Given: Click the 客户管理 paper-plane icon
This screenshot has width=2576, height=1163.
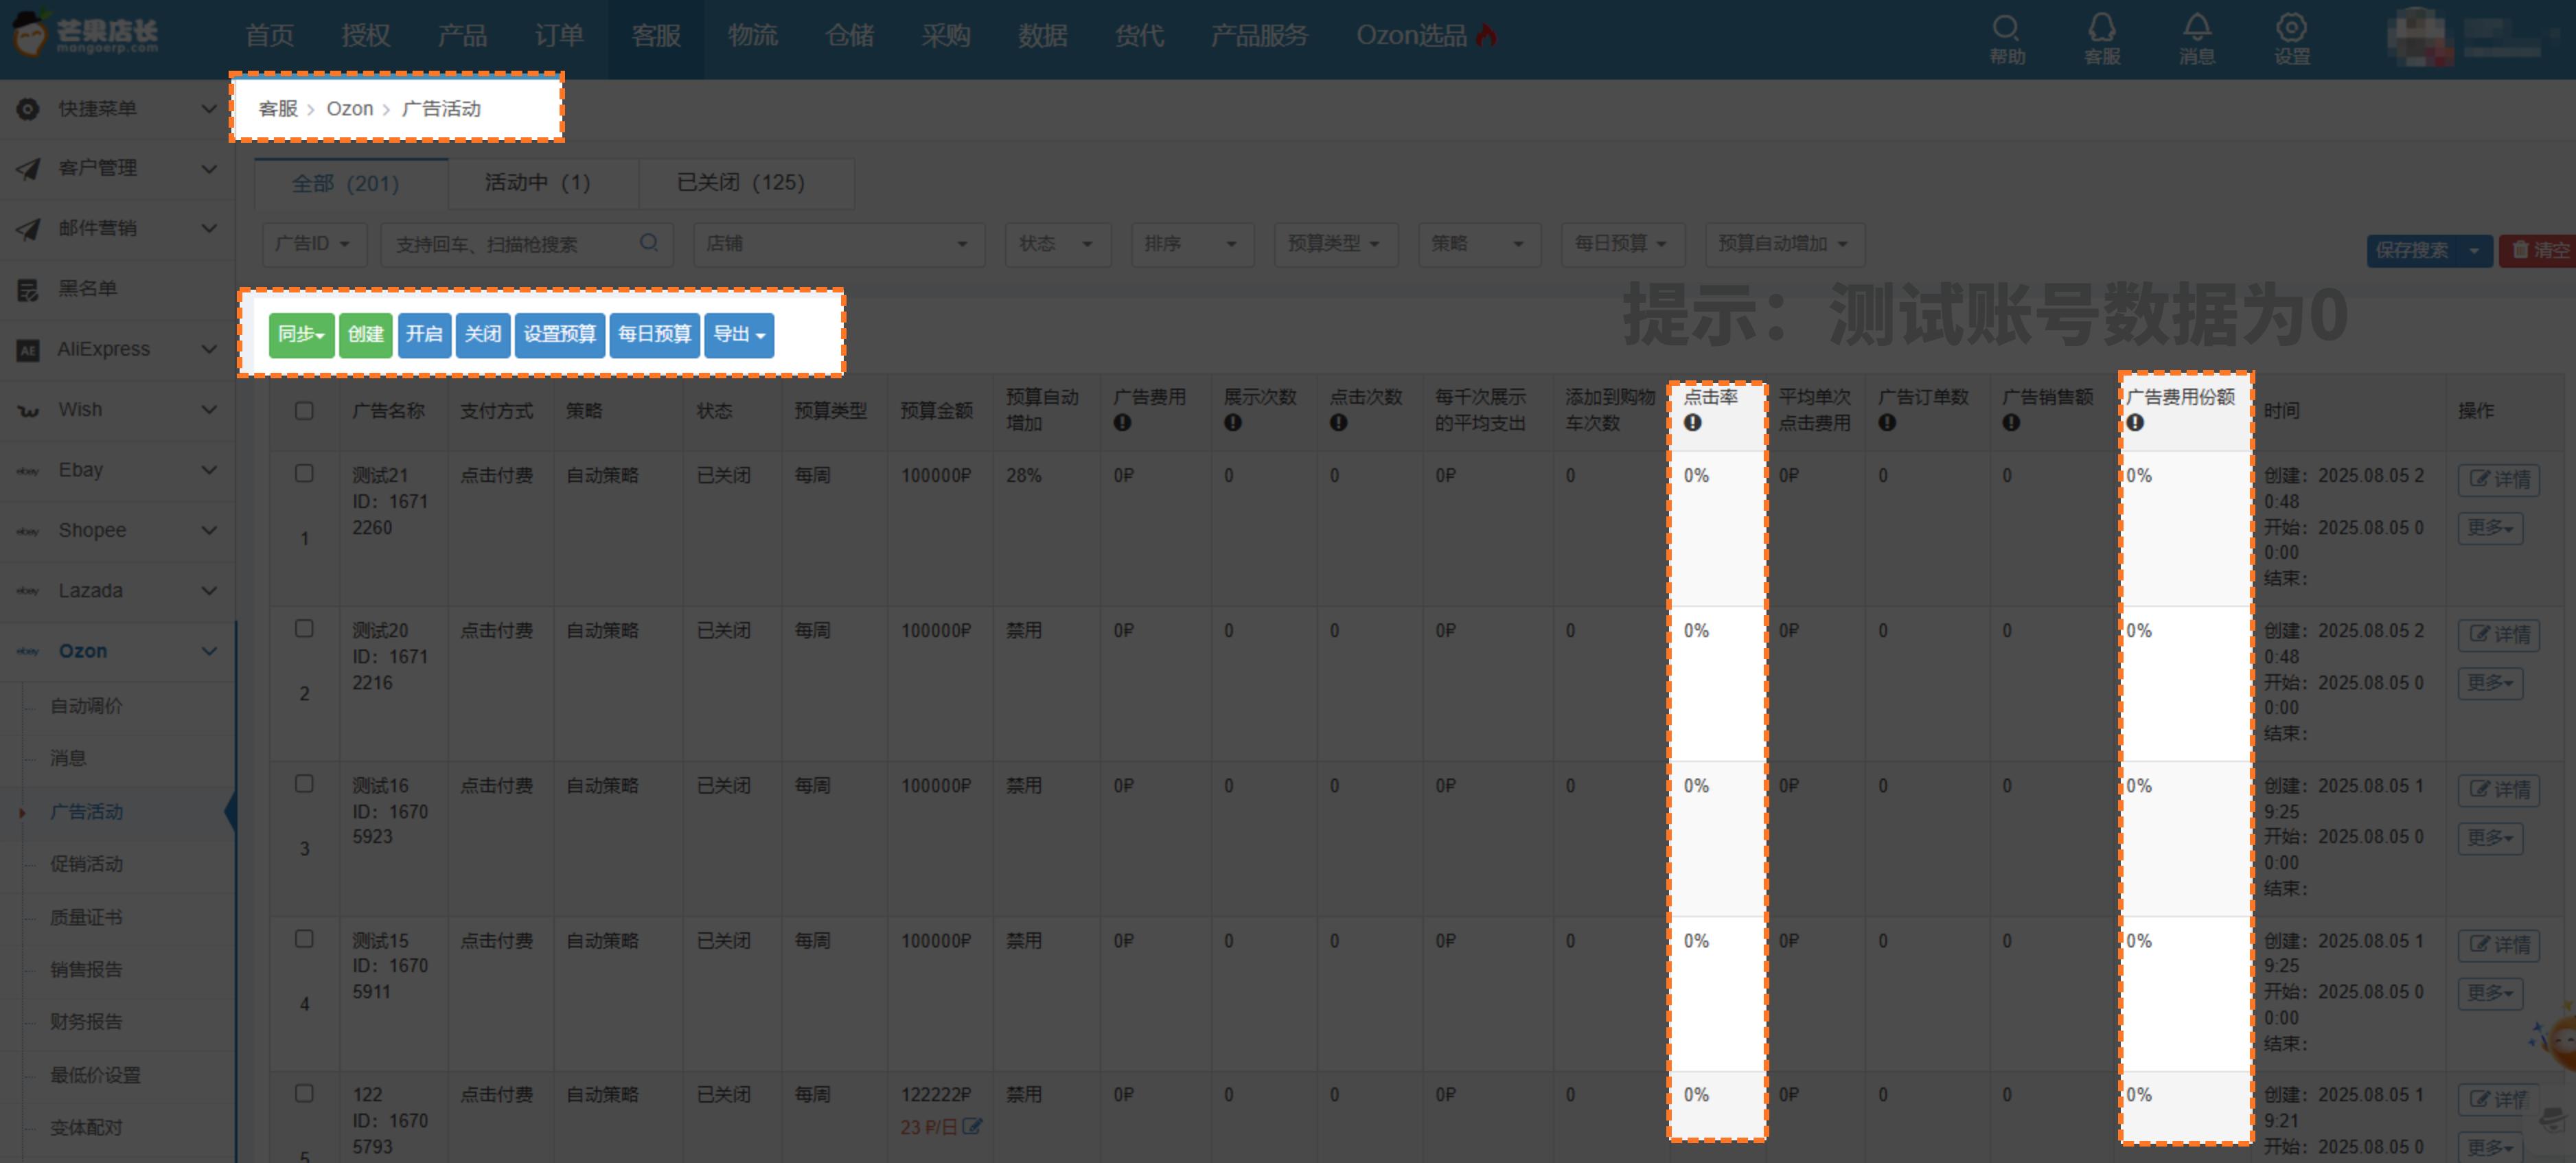Looking at the screenshot, I should click(x=28, y=168).
